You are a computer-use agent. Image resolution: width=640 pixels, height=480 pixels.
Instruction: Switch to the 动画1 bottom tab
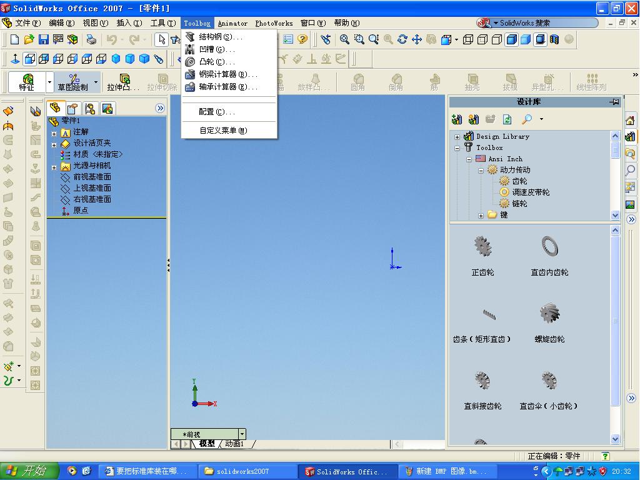(x=234, y=444)
